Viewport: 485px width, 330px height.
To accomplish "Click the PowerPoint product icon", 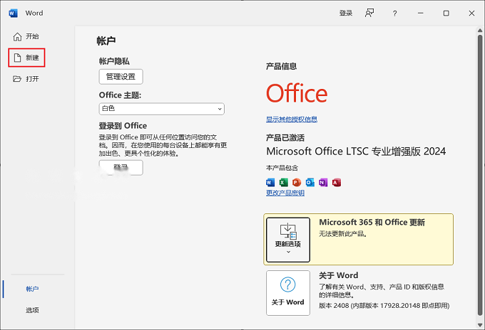I will coord(297,182).
